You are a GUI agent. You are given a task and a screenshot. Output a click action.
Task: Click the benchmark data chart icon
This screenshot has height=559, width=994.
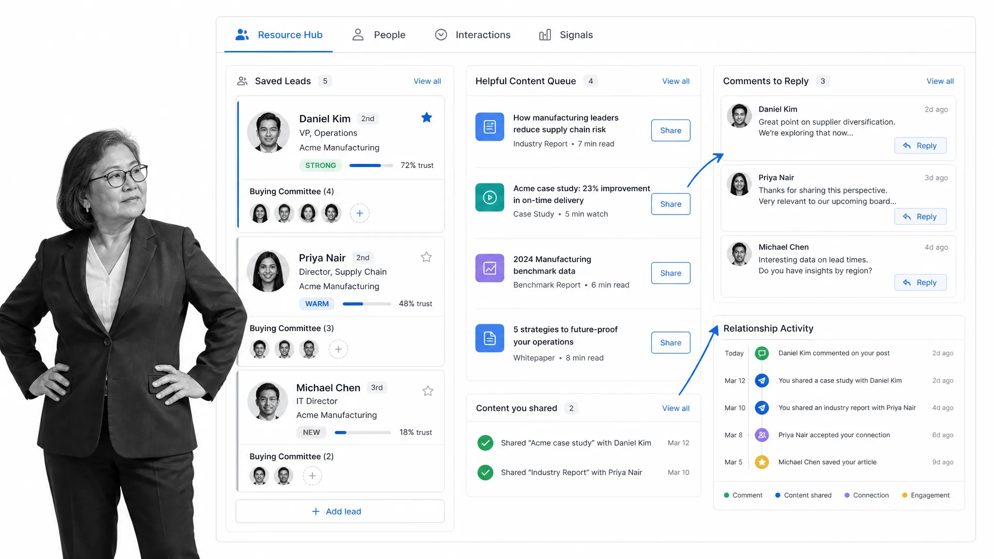pyautogui.click(x=490, y=268)
